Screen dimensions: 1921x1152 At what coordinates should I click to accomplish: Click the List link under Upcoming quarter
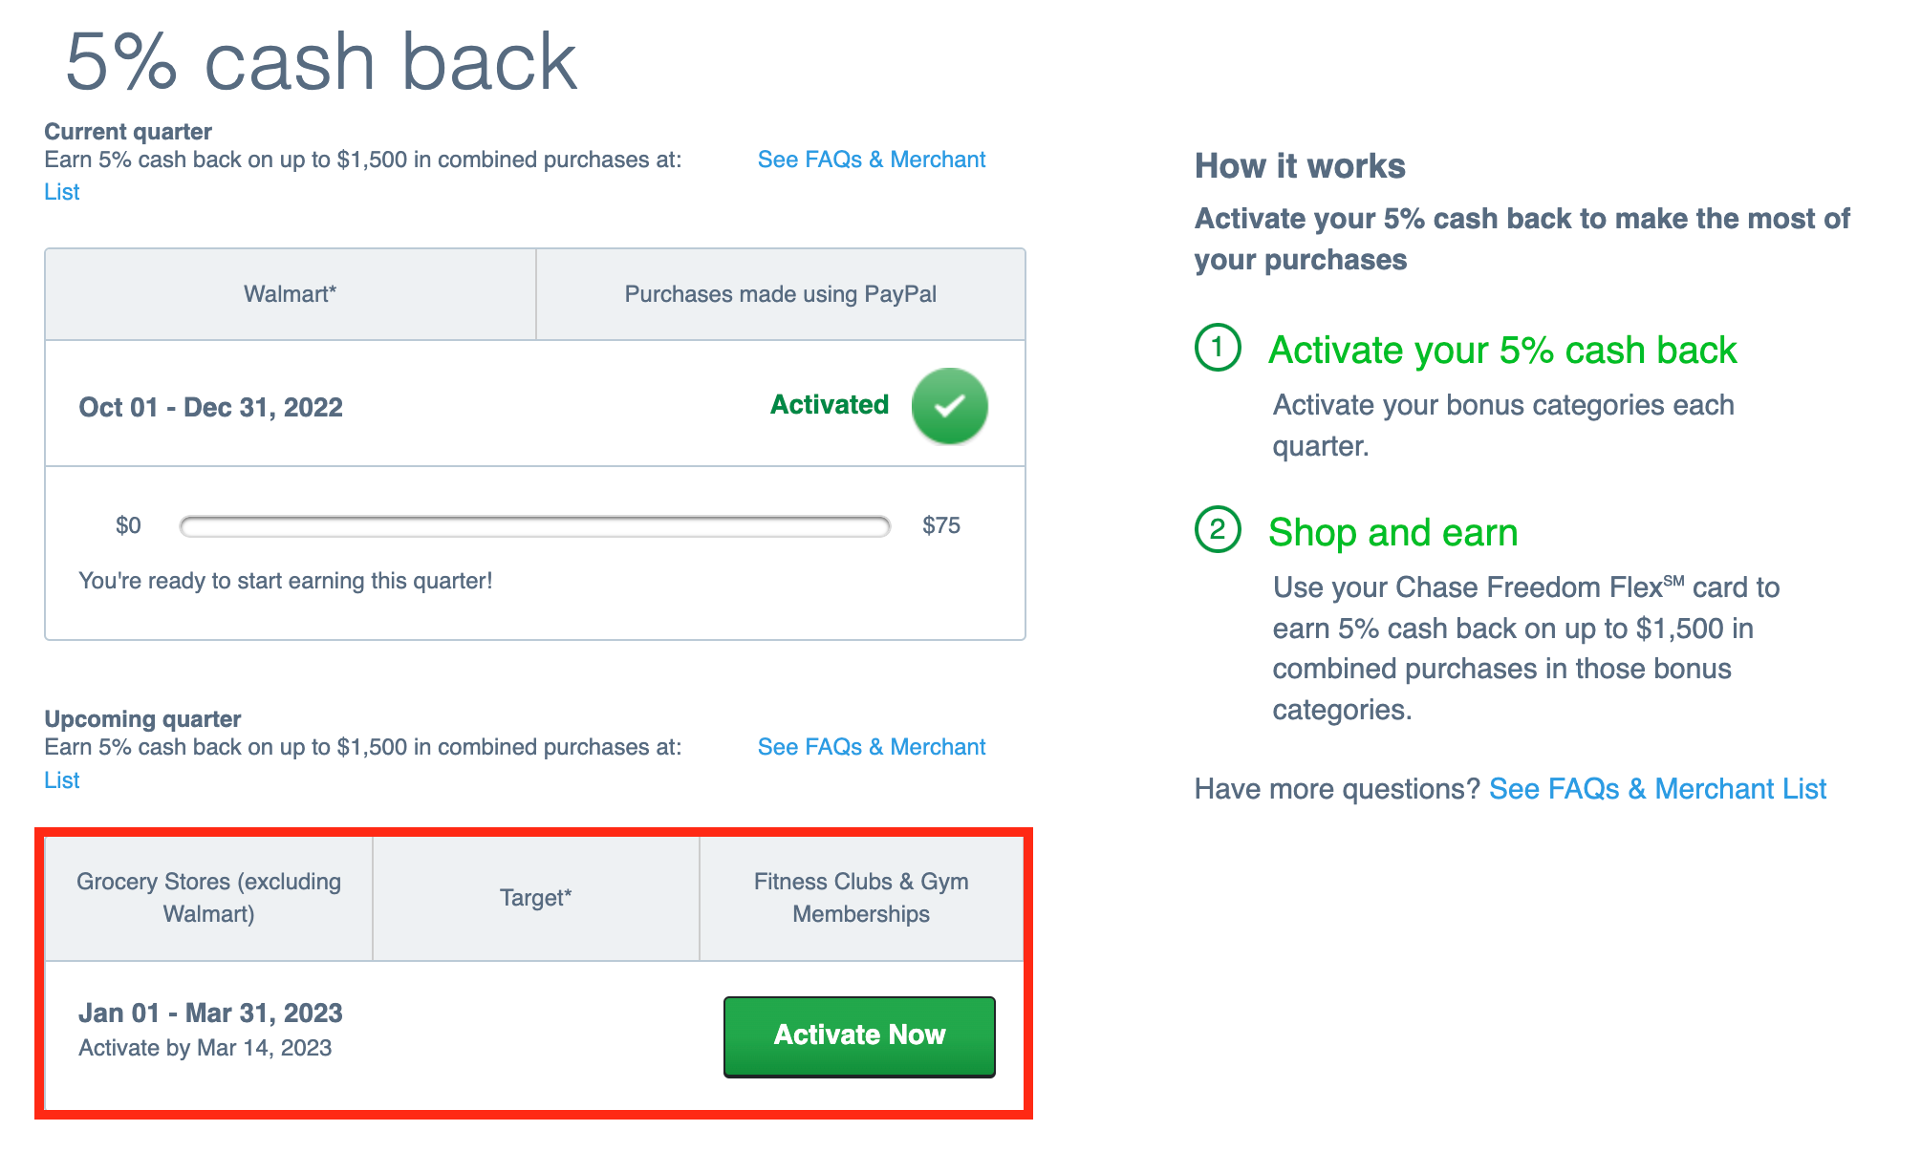point(62,780)
